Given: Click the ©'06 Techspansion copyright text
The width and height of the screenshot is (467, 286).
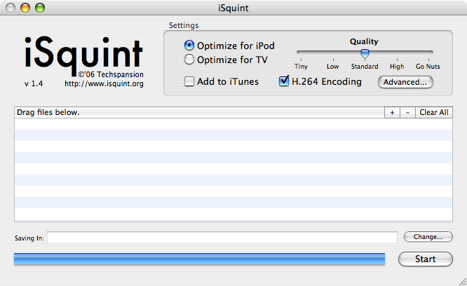Looking at the screenshot, I should (x=111, y=74).
